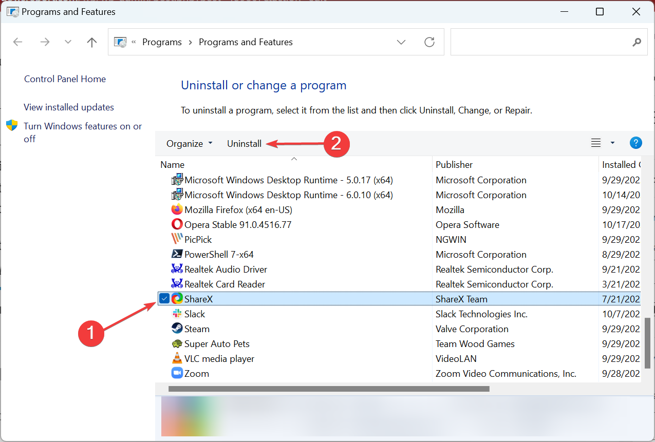This screenshot has height=442, width=655.
Task: Click Programs in the breadcrumb path
Action: click(x=162, y=42)
